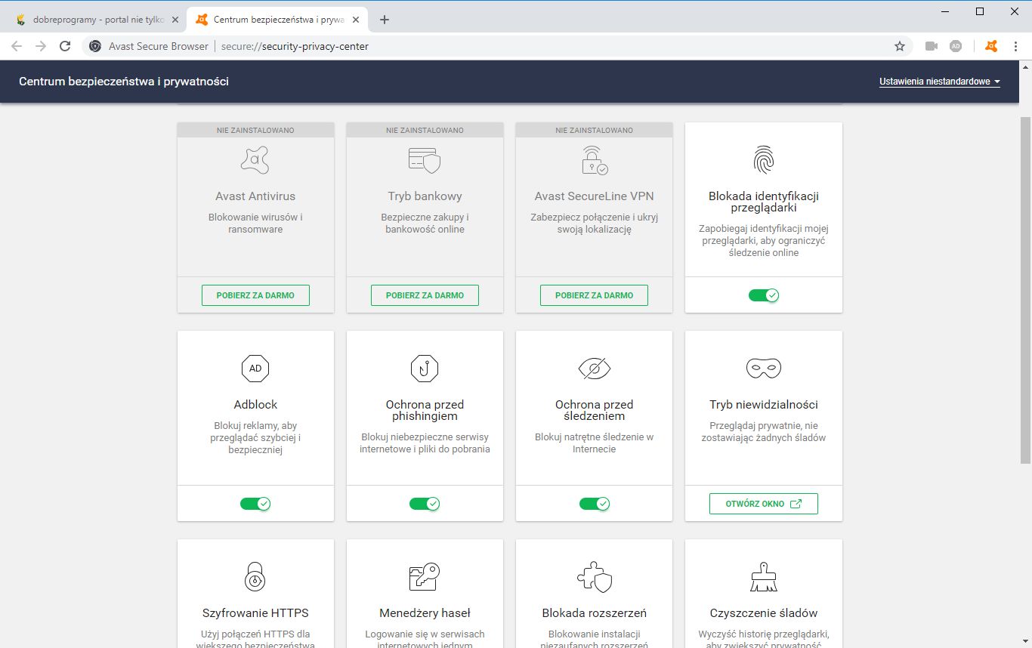Click the Przeglądaj prywatnie description text
This screenshot has height=648, width=1032.
click(764, 432)
